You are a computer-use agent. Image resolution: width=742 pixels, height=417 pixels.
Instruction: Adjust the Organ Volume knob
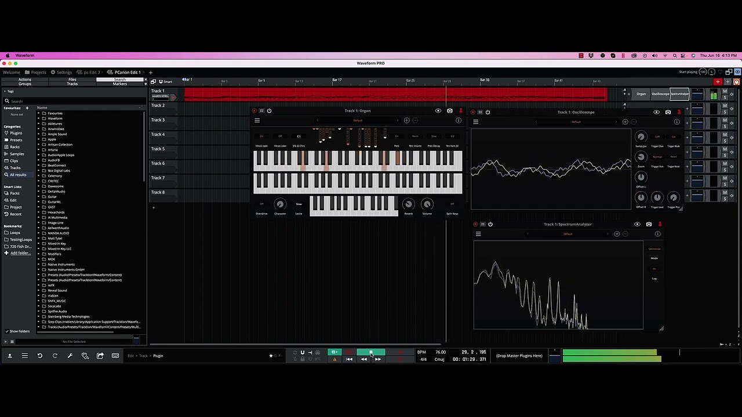427,204
